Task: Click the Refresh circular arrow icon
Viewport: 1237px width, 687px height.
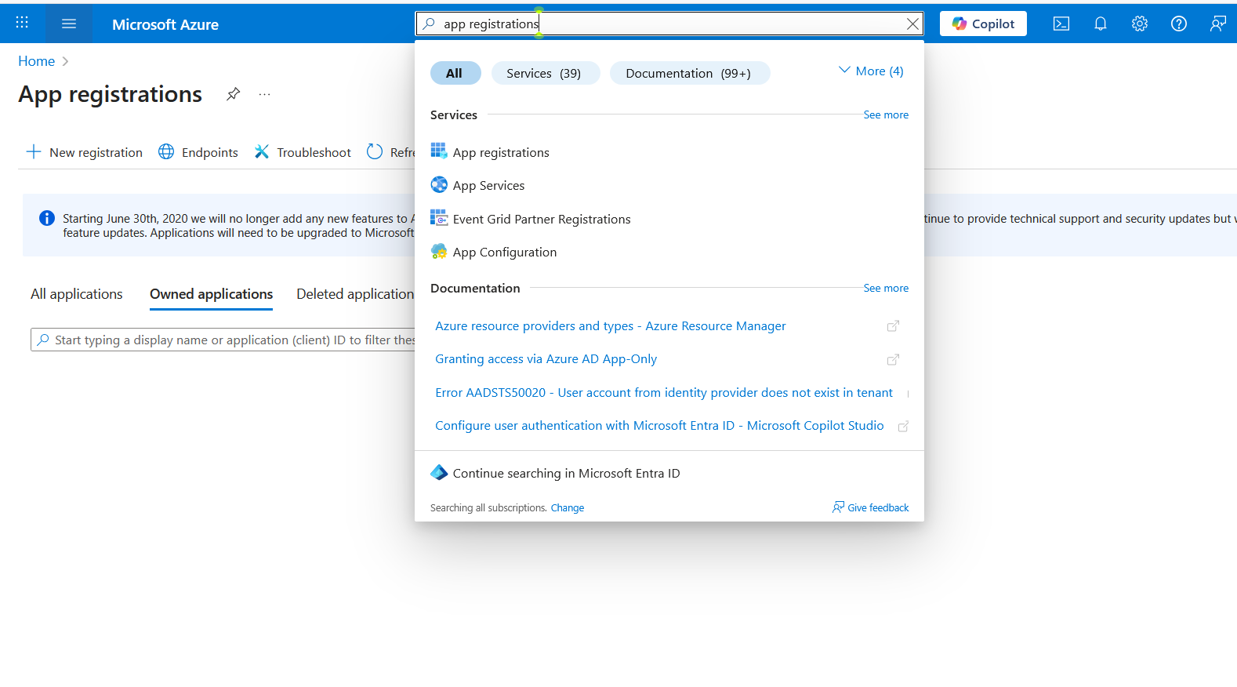Action: [375, 152]
